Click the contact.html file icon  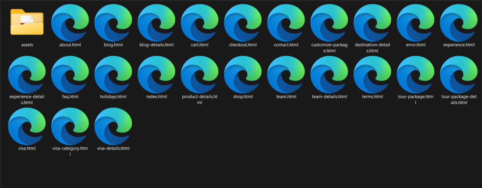[x=286, y=23]
